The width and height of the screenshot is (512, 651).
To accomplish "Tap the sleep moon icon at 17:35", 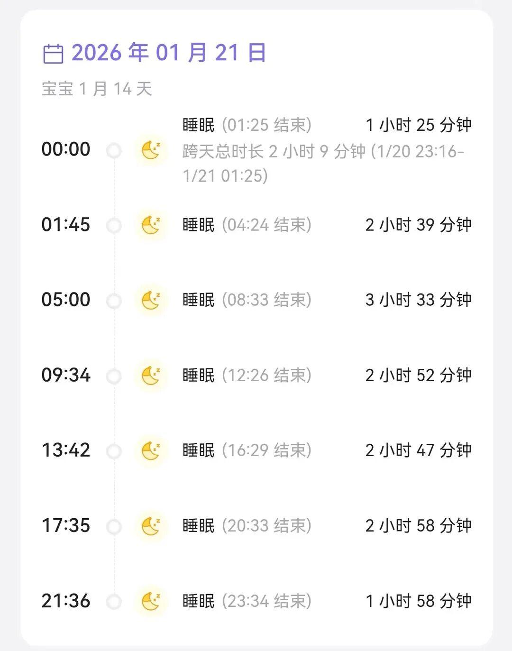I will pyautogui.click(x=151, y=526).
